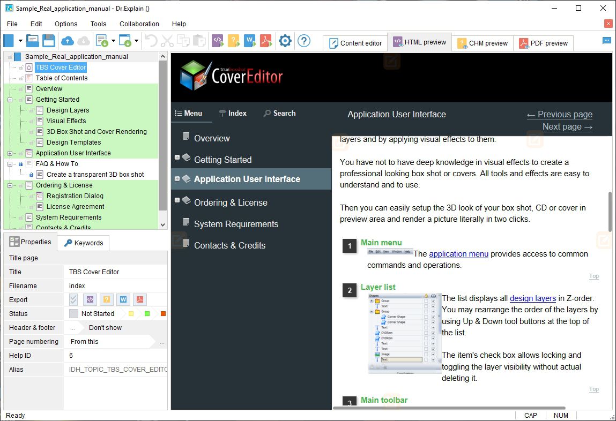Open the application menu hyperlink

click(x=458, y=254)
